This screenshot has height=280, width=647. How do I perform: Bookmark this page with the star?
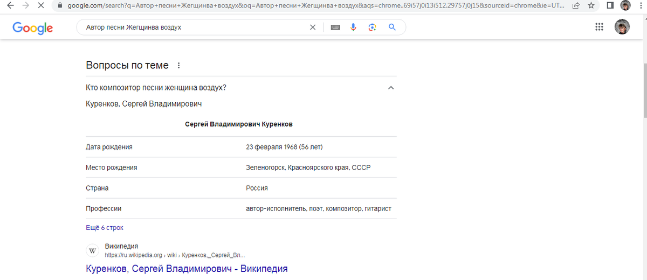click(x=591, y=6)
